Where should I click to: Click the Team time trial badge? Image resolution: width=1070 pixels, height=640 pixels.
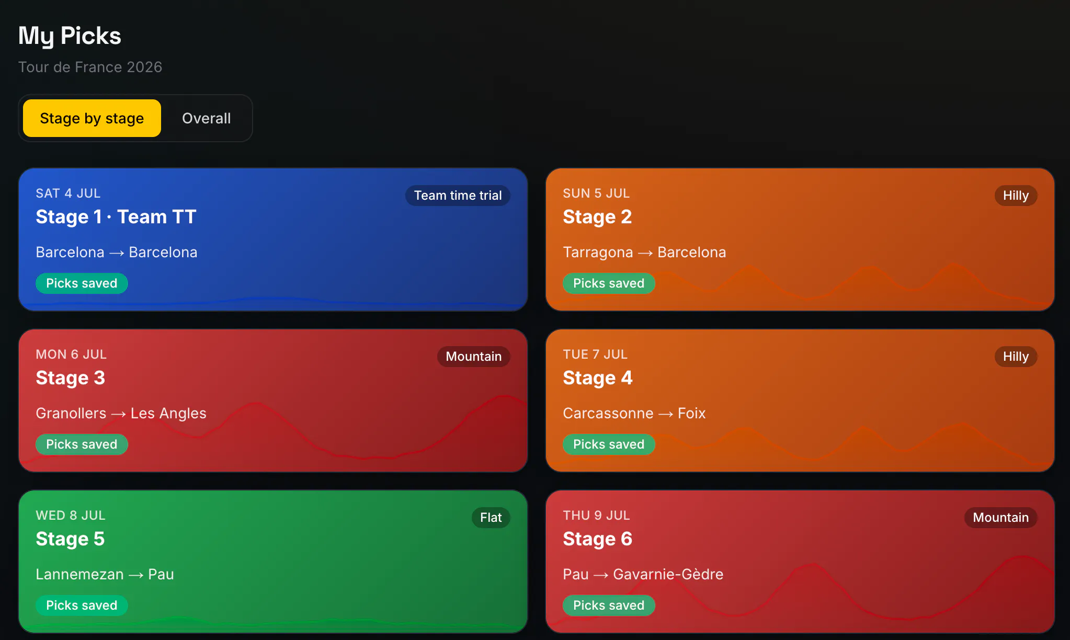pos(458,196)
